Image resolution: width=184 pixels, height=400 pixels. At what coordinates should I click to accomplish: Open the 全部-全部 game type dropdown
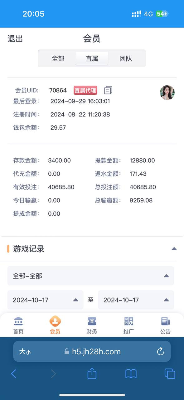[x=91, y=276]
